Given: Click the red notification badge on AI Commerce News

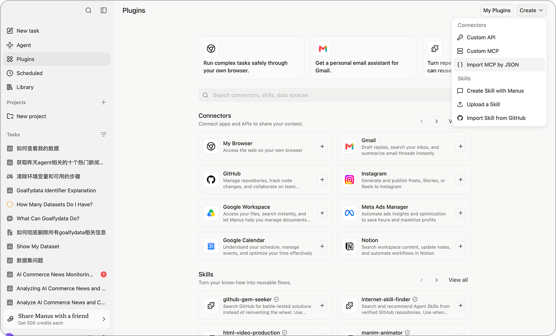Looking at the screenshot, I should (103, 275).
